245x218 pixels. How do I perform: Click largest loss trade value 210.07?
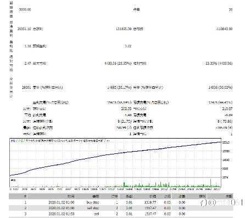click(x=227, y=109)
